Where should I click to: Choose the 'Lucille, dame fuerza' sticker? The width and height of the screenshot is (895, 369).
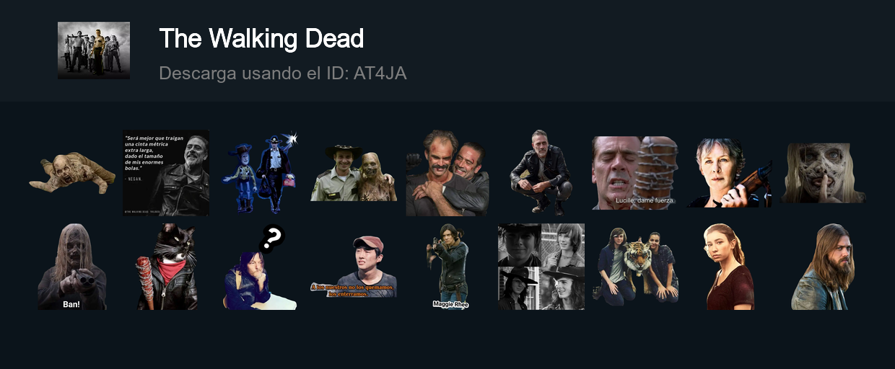pyautogui.click(x=635, y=173)
